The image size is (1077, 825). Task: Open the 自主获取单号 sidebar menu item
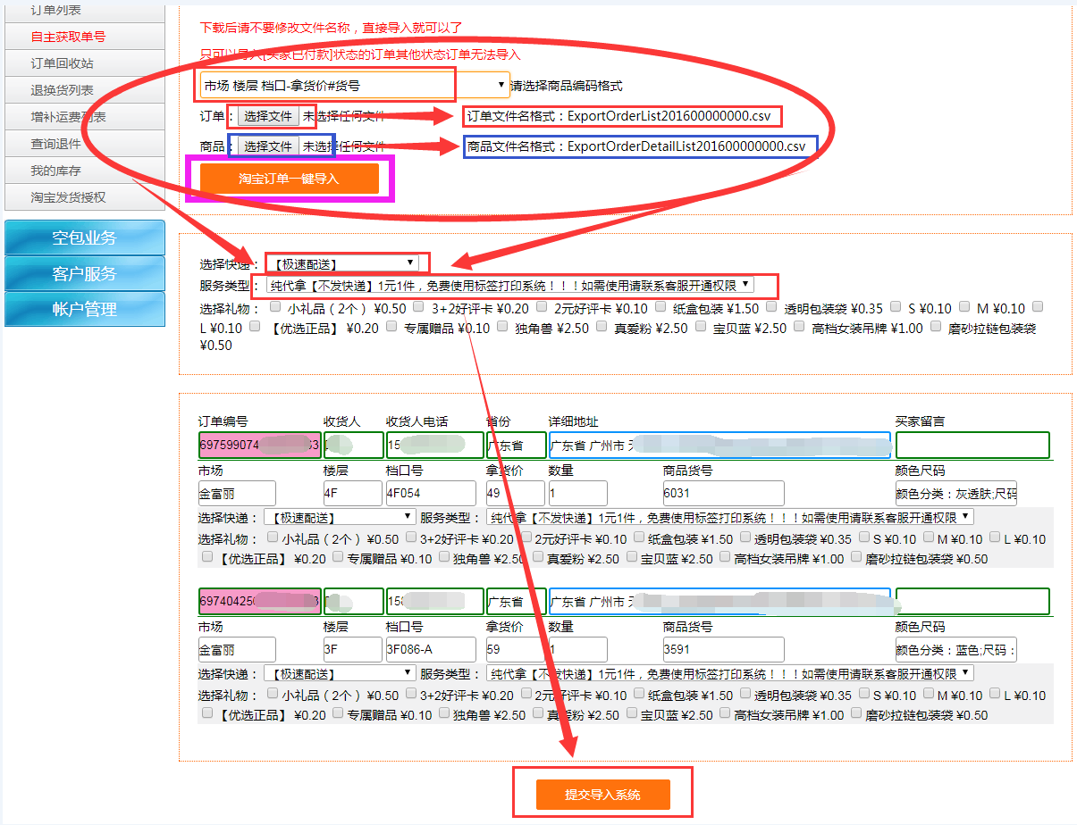point(69,37)
